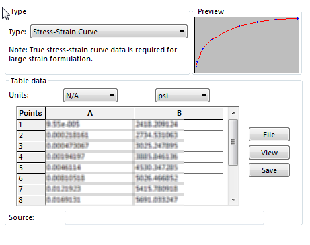The image size is (310, 245).
Task: Click the View button
Action: pos(269,153)
